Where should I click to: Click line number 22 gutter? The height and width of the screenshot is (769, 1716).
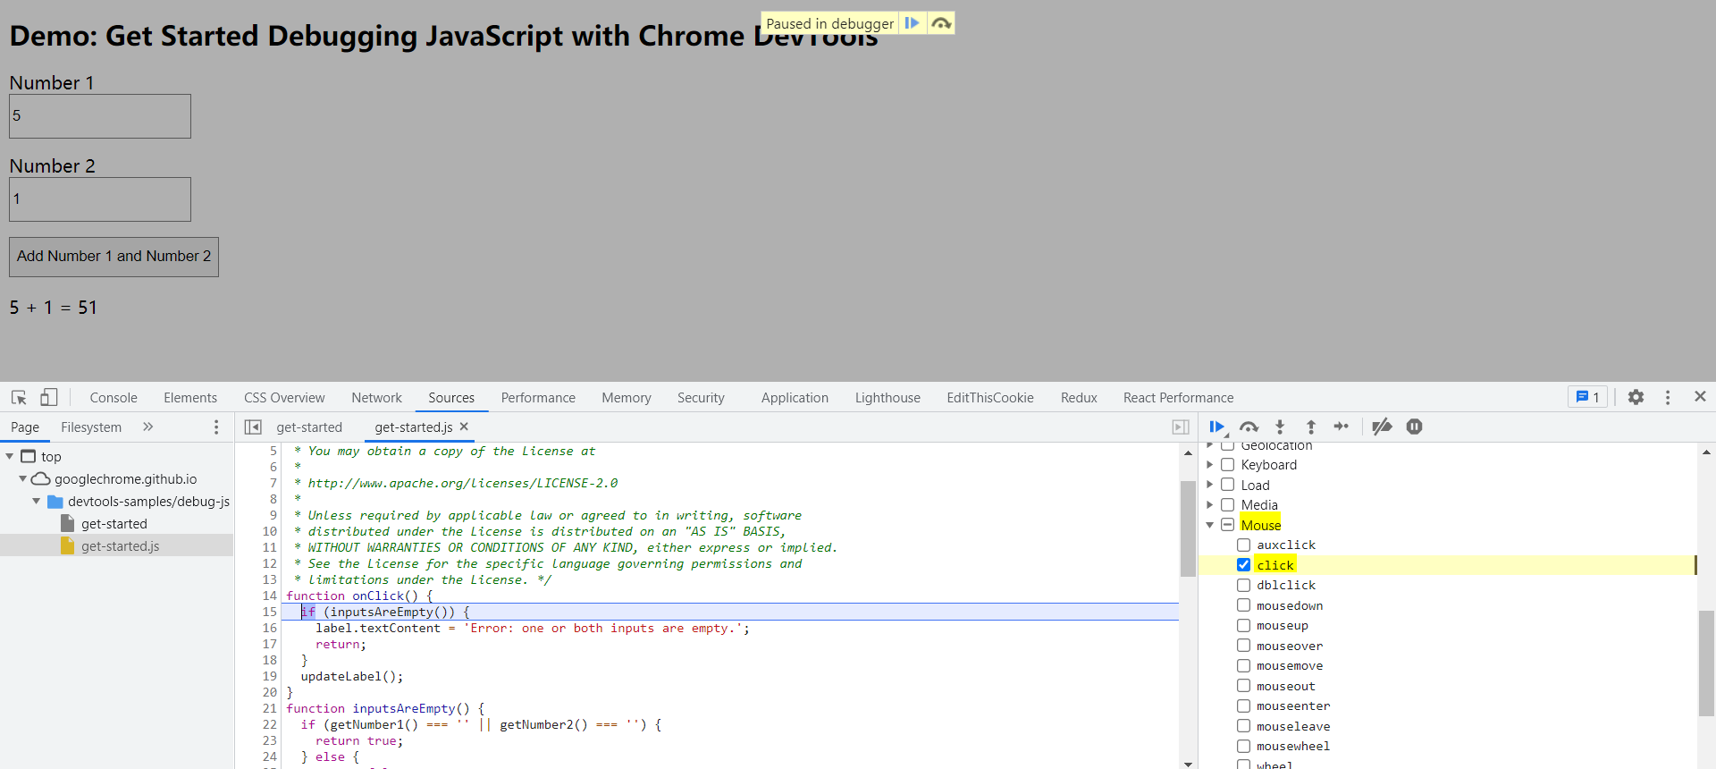click(x=269, y=724)
